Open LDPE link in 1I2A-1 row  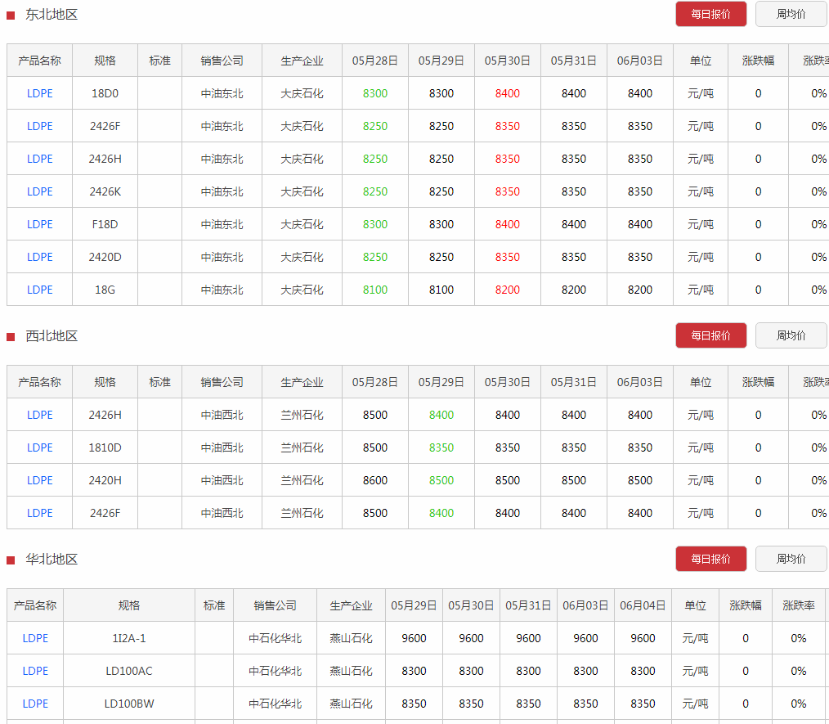[x=35, y=638]
